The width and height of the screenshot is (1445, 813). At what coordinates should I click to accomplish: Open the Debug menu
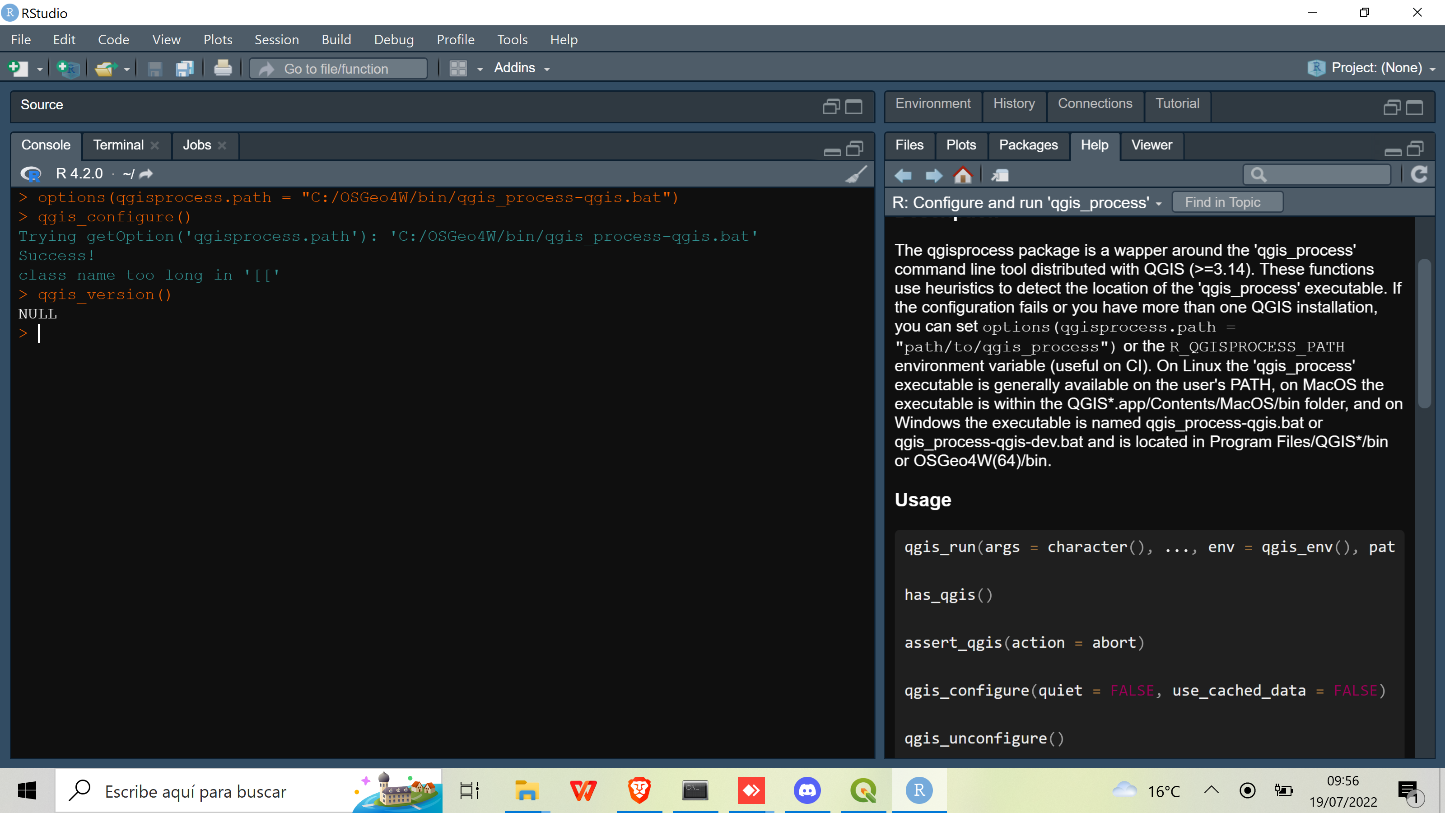click(394, 39)
